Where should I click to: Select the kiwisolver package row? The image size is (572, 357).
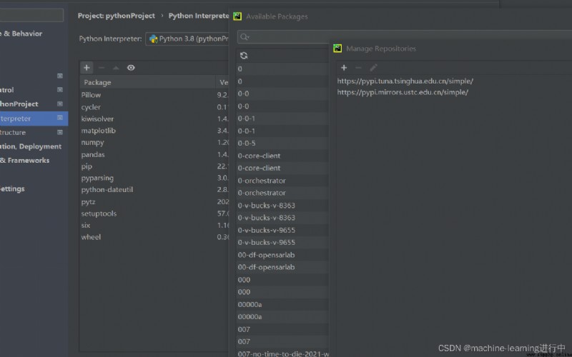(x=154, y=119)
